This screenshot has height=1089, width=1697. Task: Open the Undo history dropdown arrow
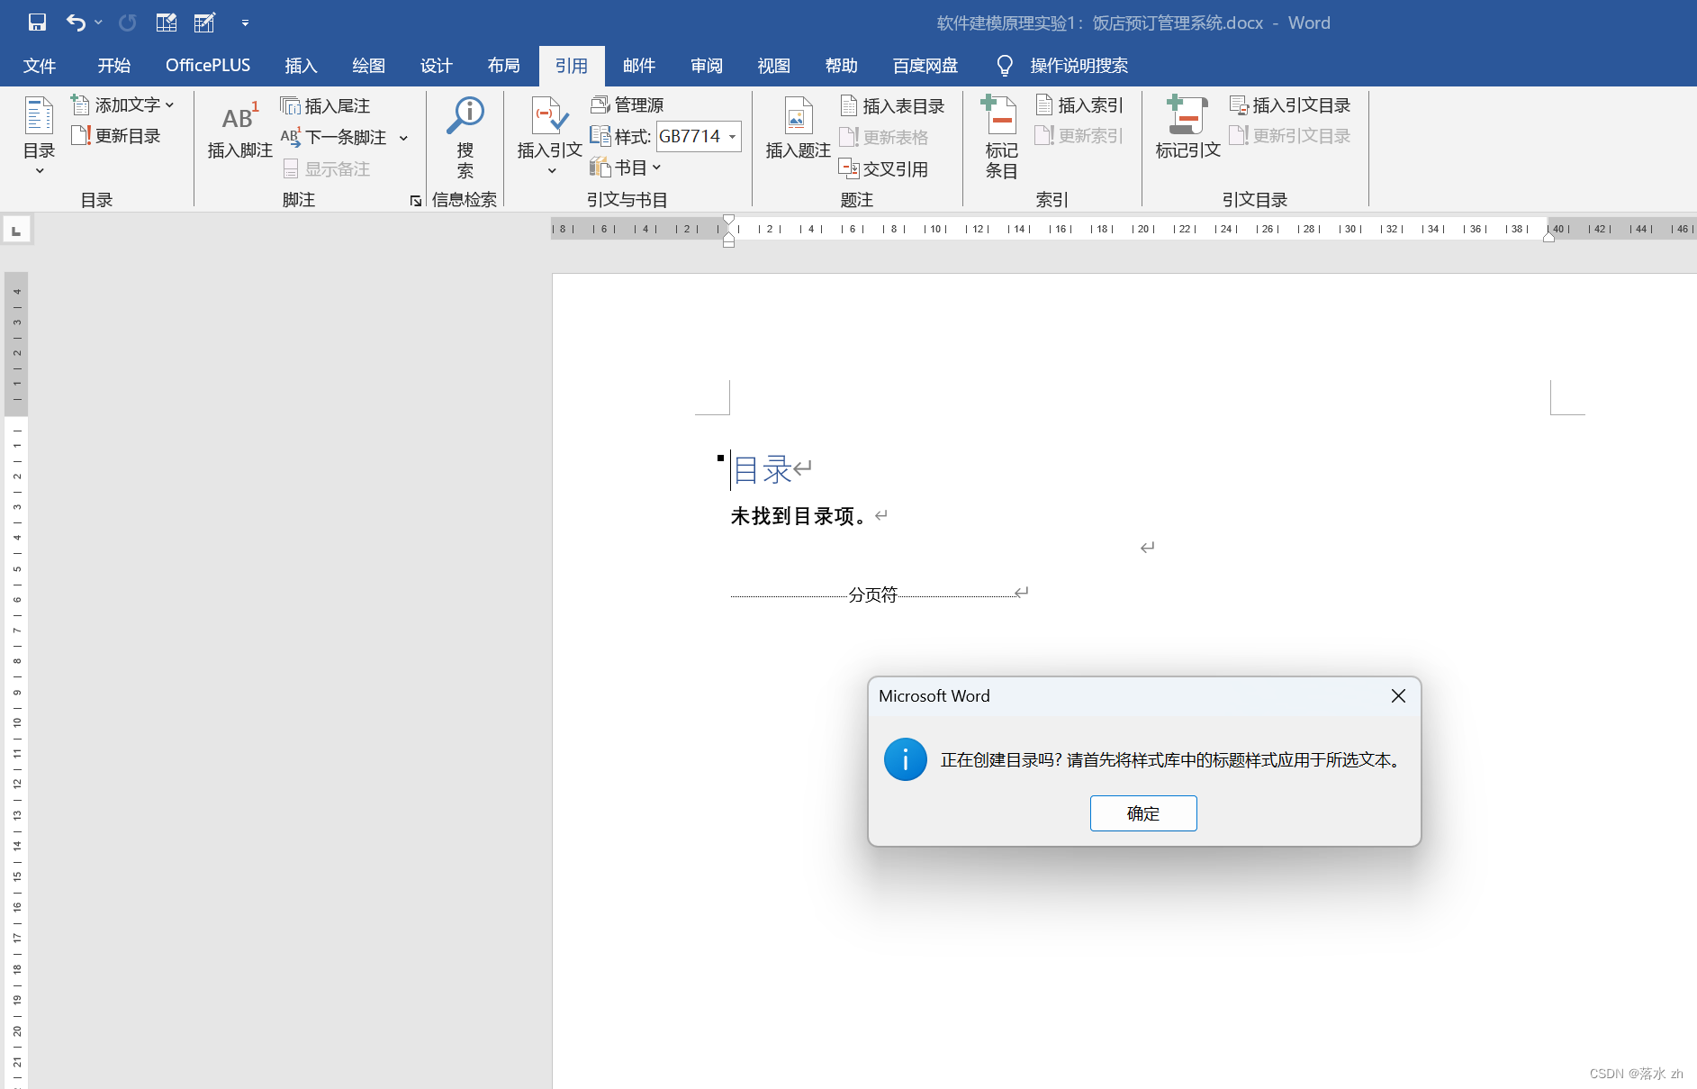98,23
